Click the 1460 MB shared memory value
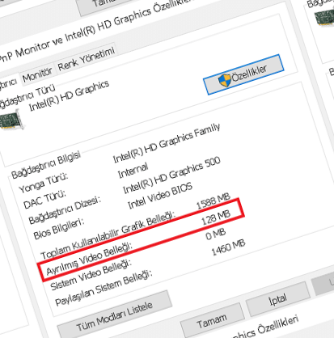334x338 pixels. coord(228,247)
